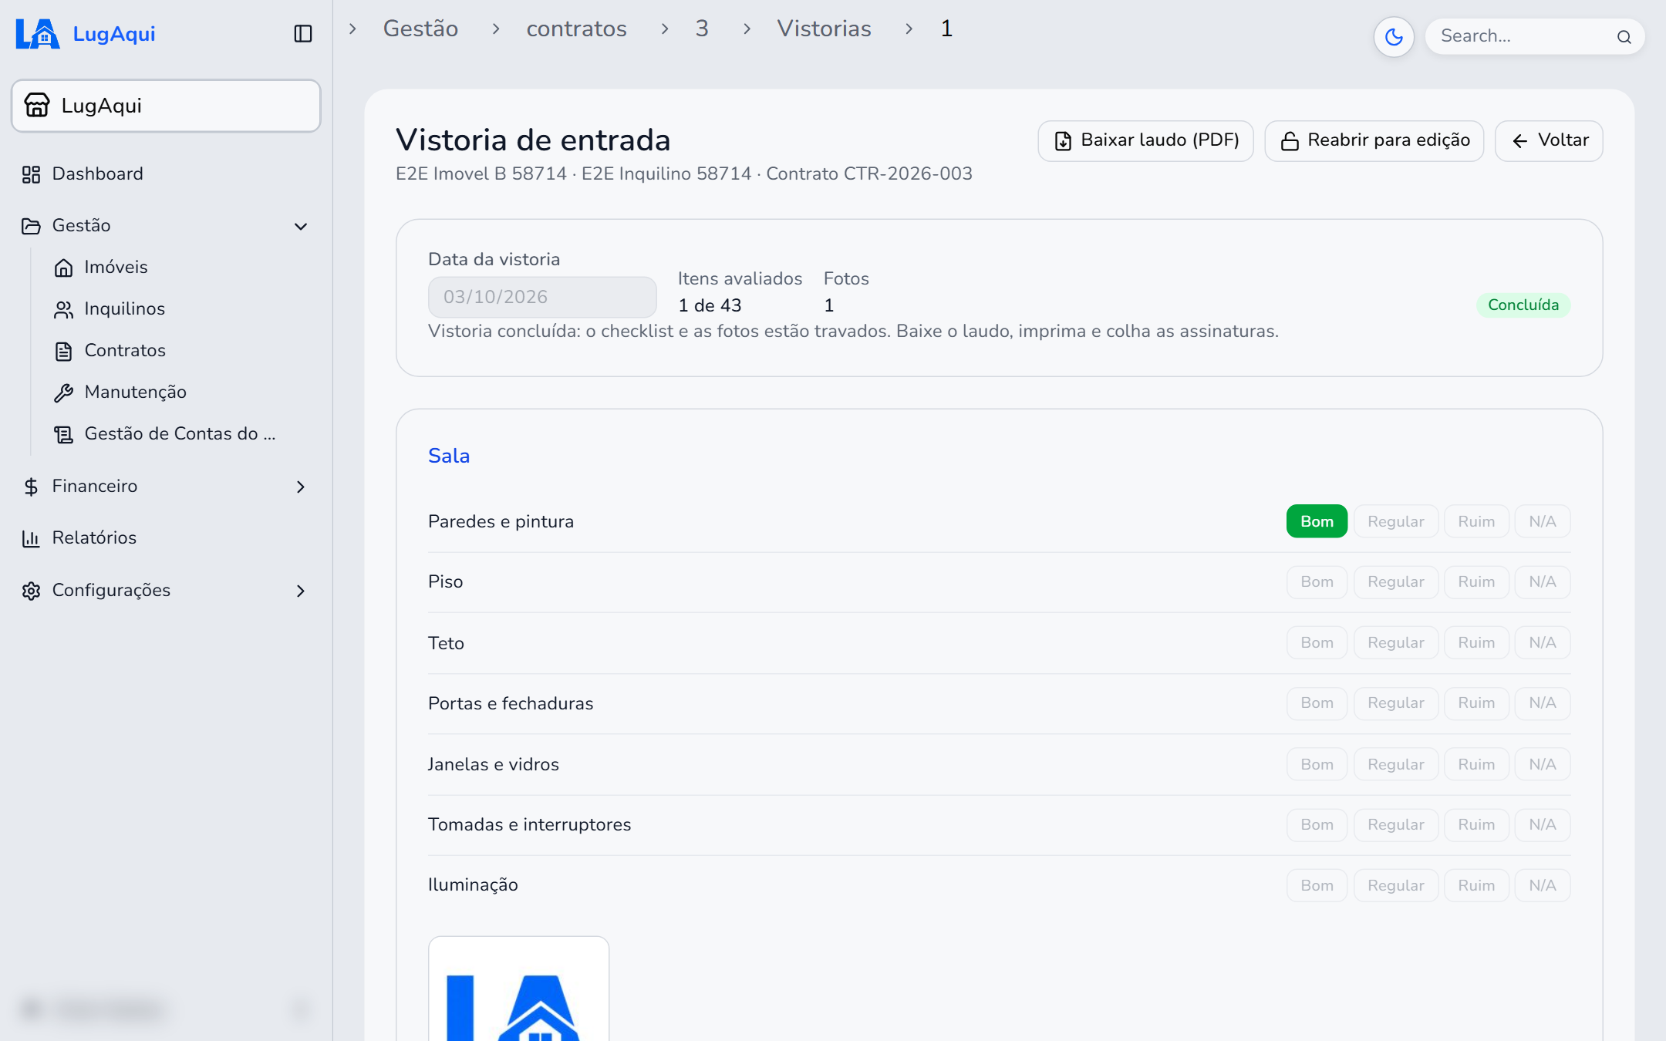Viewport: 1666px width, 1041px height.
Task: Click the Data da vistoria field
Action: [x=542, y=297]
